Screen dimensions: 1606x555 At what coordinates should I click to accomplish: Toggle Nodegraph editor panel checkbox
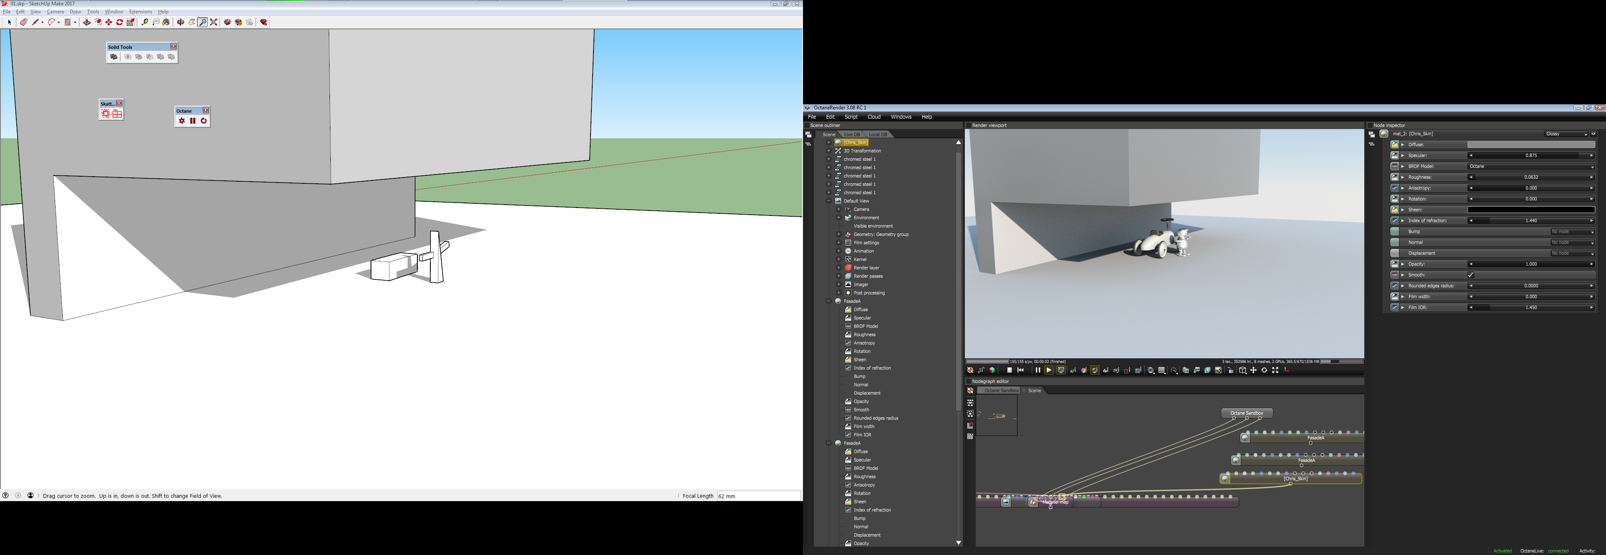tap(968, 381)
